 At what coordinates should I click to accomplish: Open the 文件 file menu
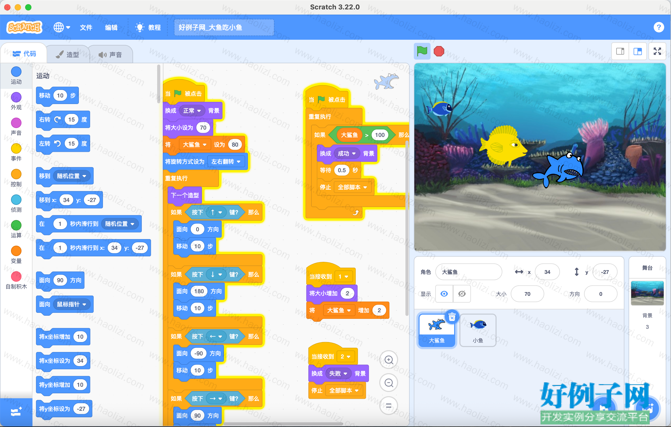coord(86,27)
